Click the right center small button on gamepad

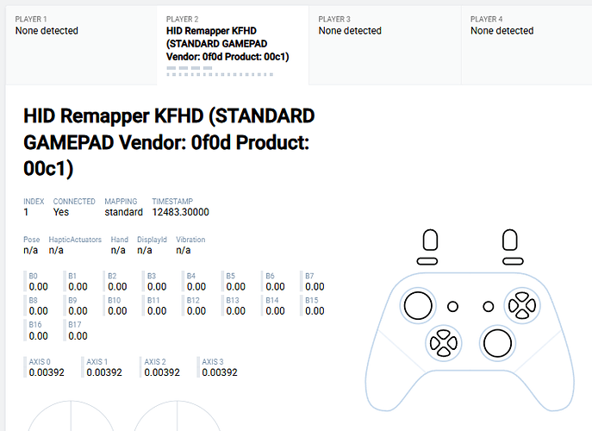click(489, 306)
